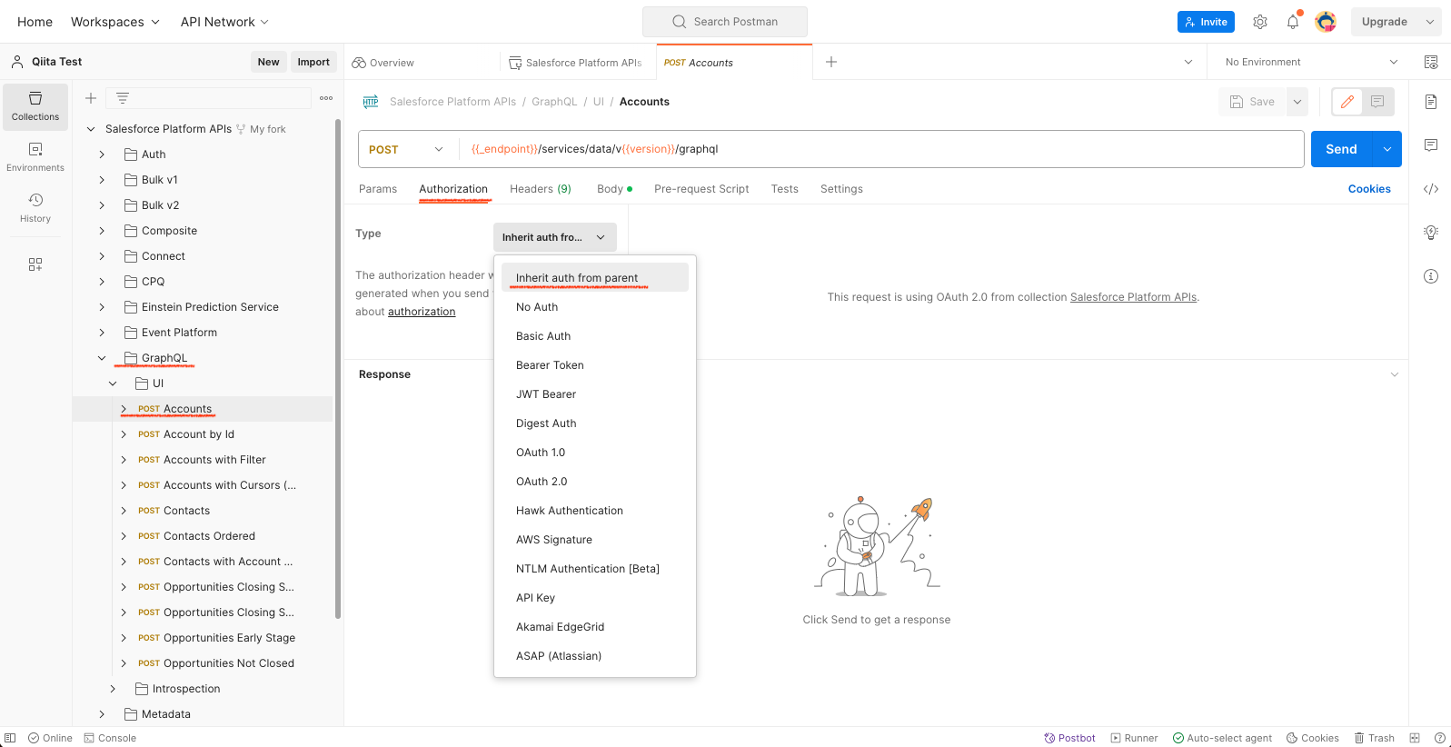The width and height of the screenshot is (1451, 747).
Task: Click the Search Postman field
Action: 725,22
